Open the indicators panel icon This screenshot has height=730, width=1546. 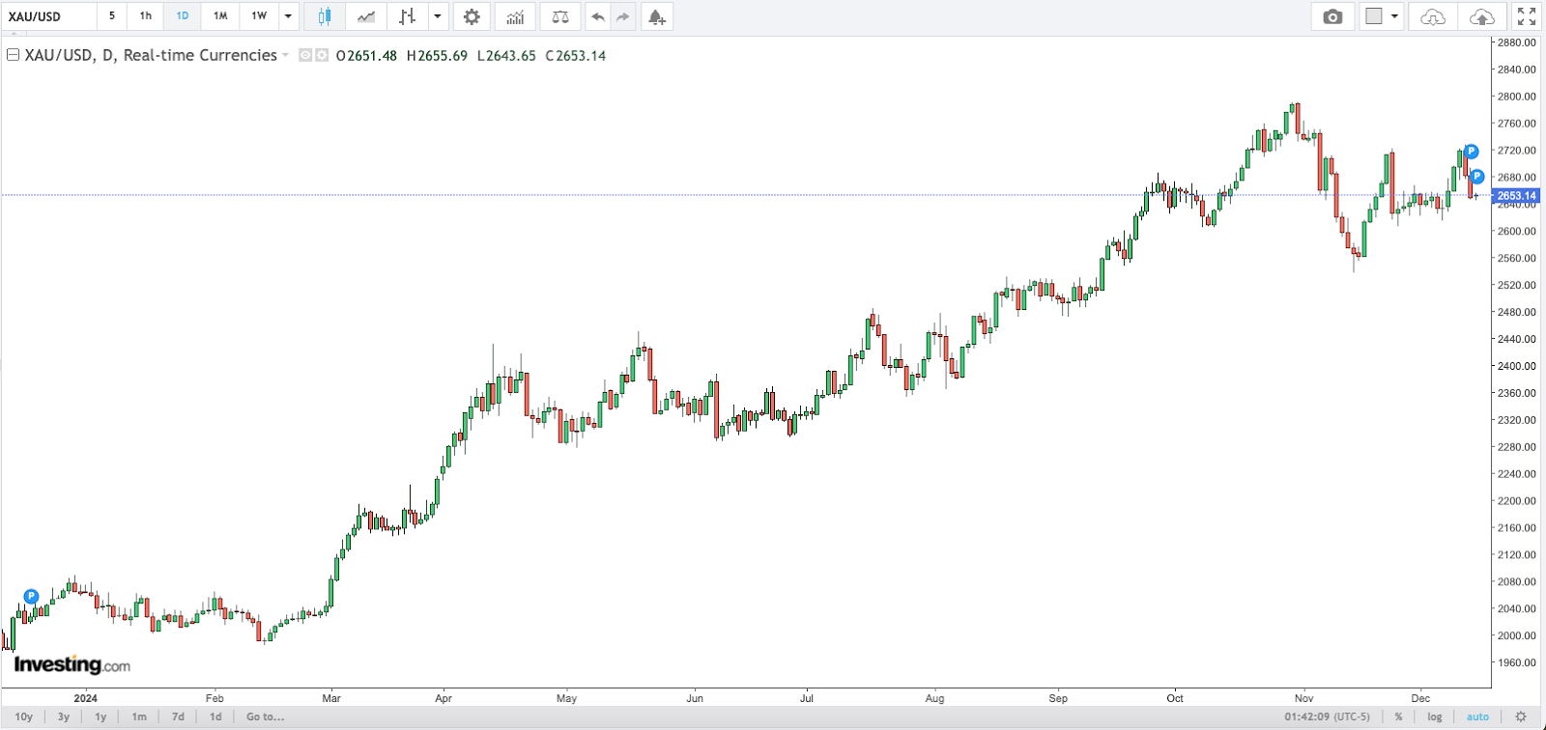(515, 16)
